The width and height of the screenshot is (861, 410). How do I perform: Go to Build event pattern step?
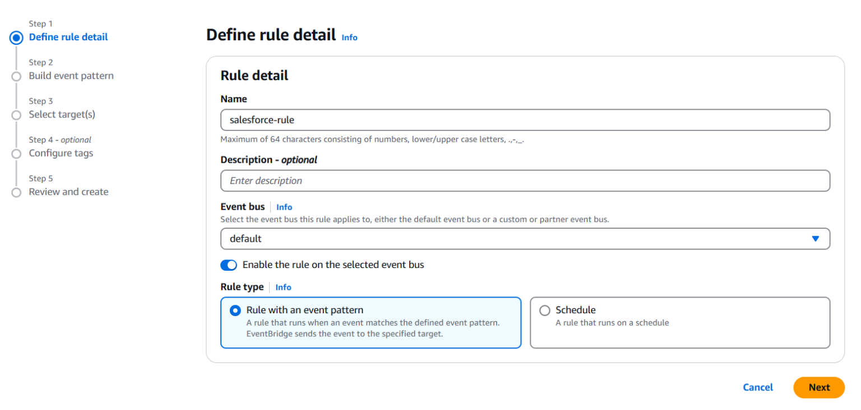tap(71, 76)
